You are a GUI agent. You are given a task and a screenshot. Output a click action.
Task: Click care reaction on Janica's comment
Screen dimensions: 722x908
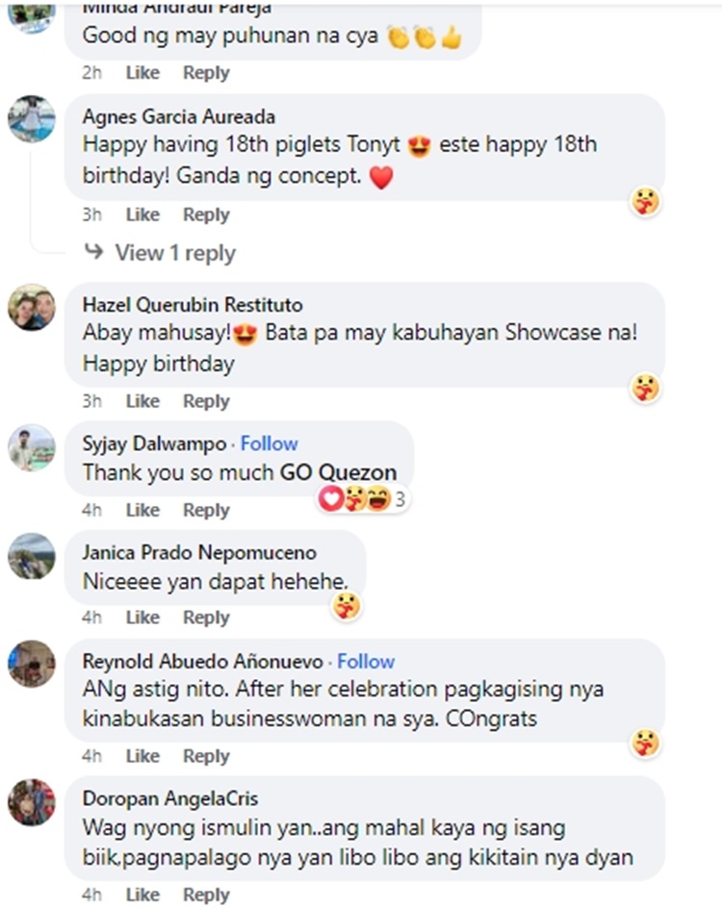(347, 605)
